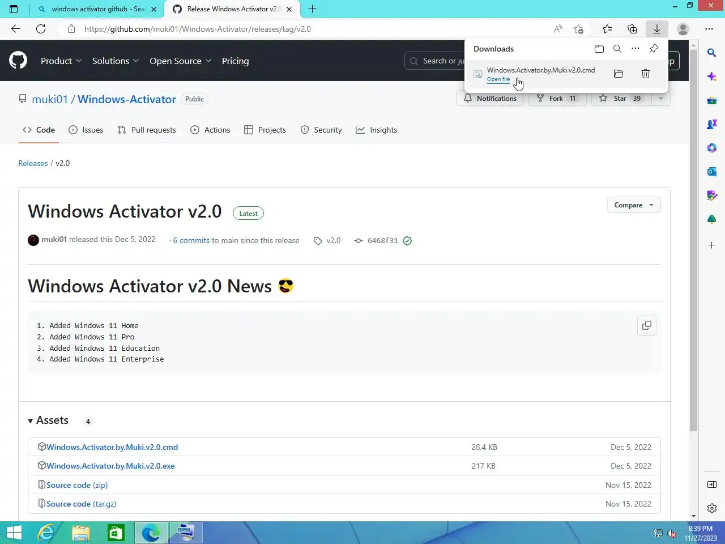The height and width of the screenshot is (544, 725).
Task: Open Collections icon in browser toolbar
Action: [x=632, y=29]
